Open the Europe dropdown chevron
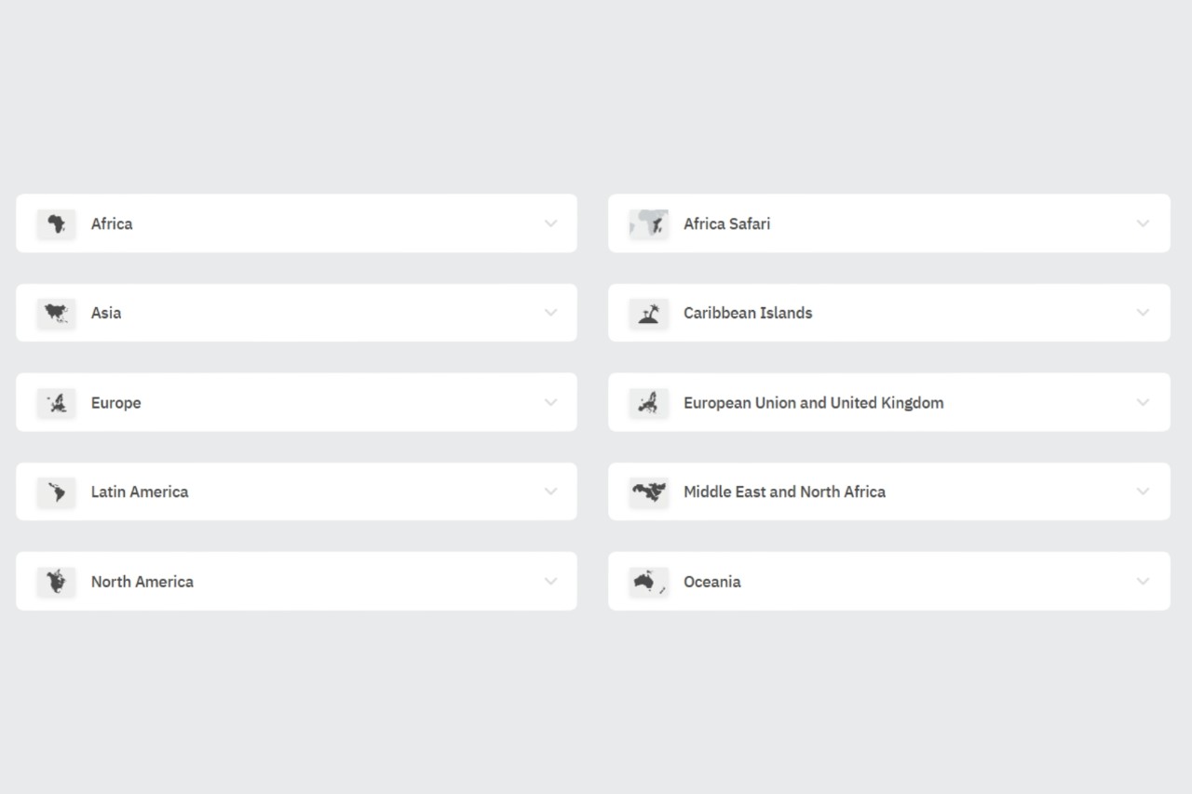The width and height of the screenshot is (1192, 794). click(550, 403)
